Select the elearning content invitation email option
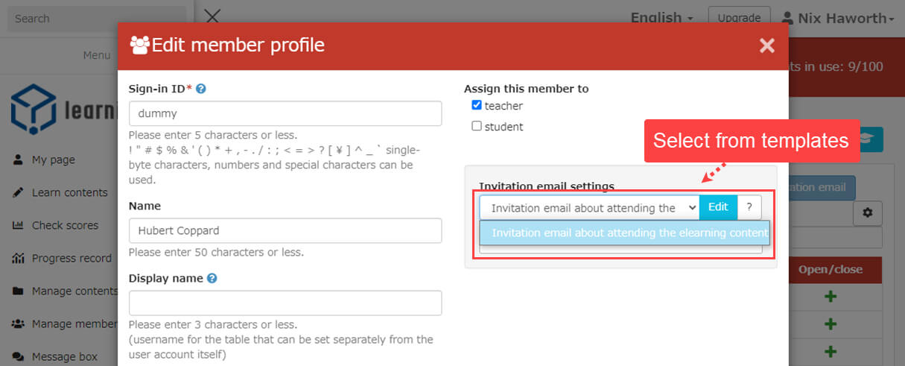 (624, 233)
